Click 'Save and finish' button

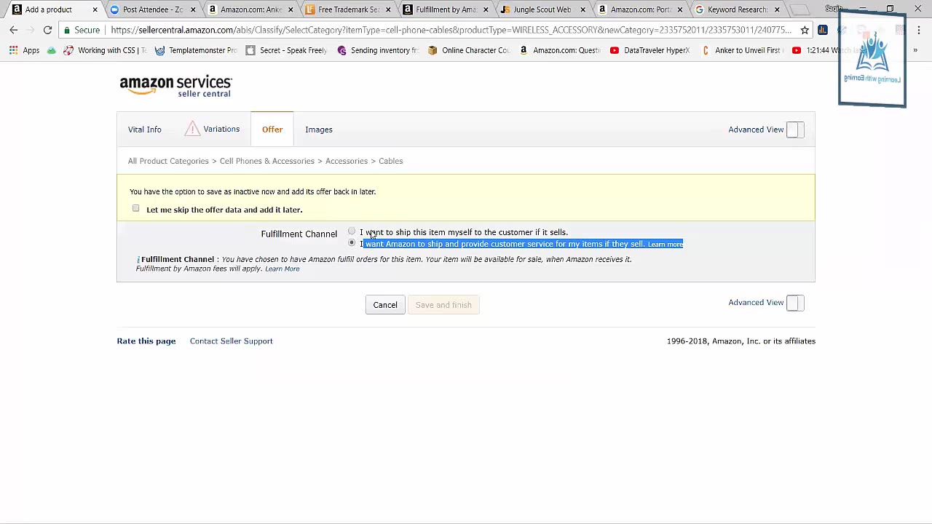click(443, 305)
